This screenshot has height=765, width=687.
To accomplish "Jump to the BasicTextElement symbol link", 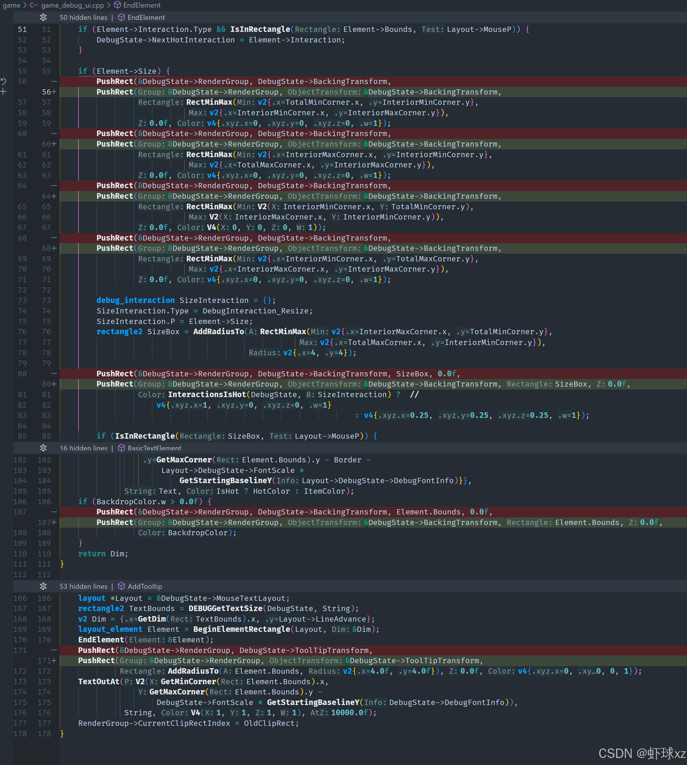I will coord(154,448).
